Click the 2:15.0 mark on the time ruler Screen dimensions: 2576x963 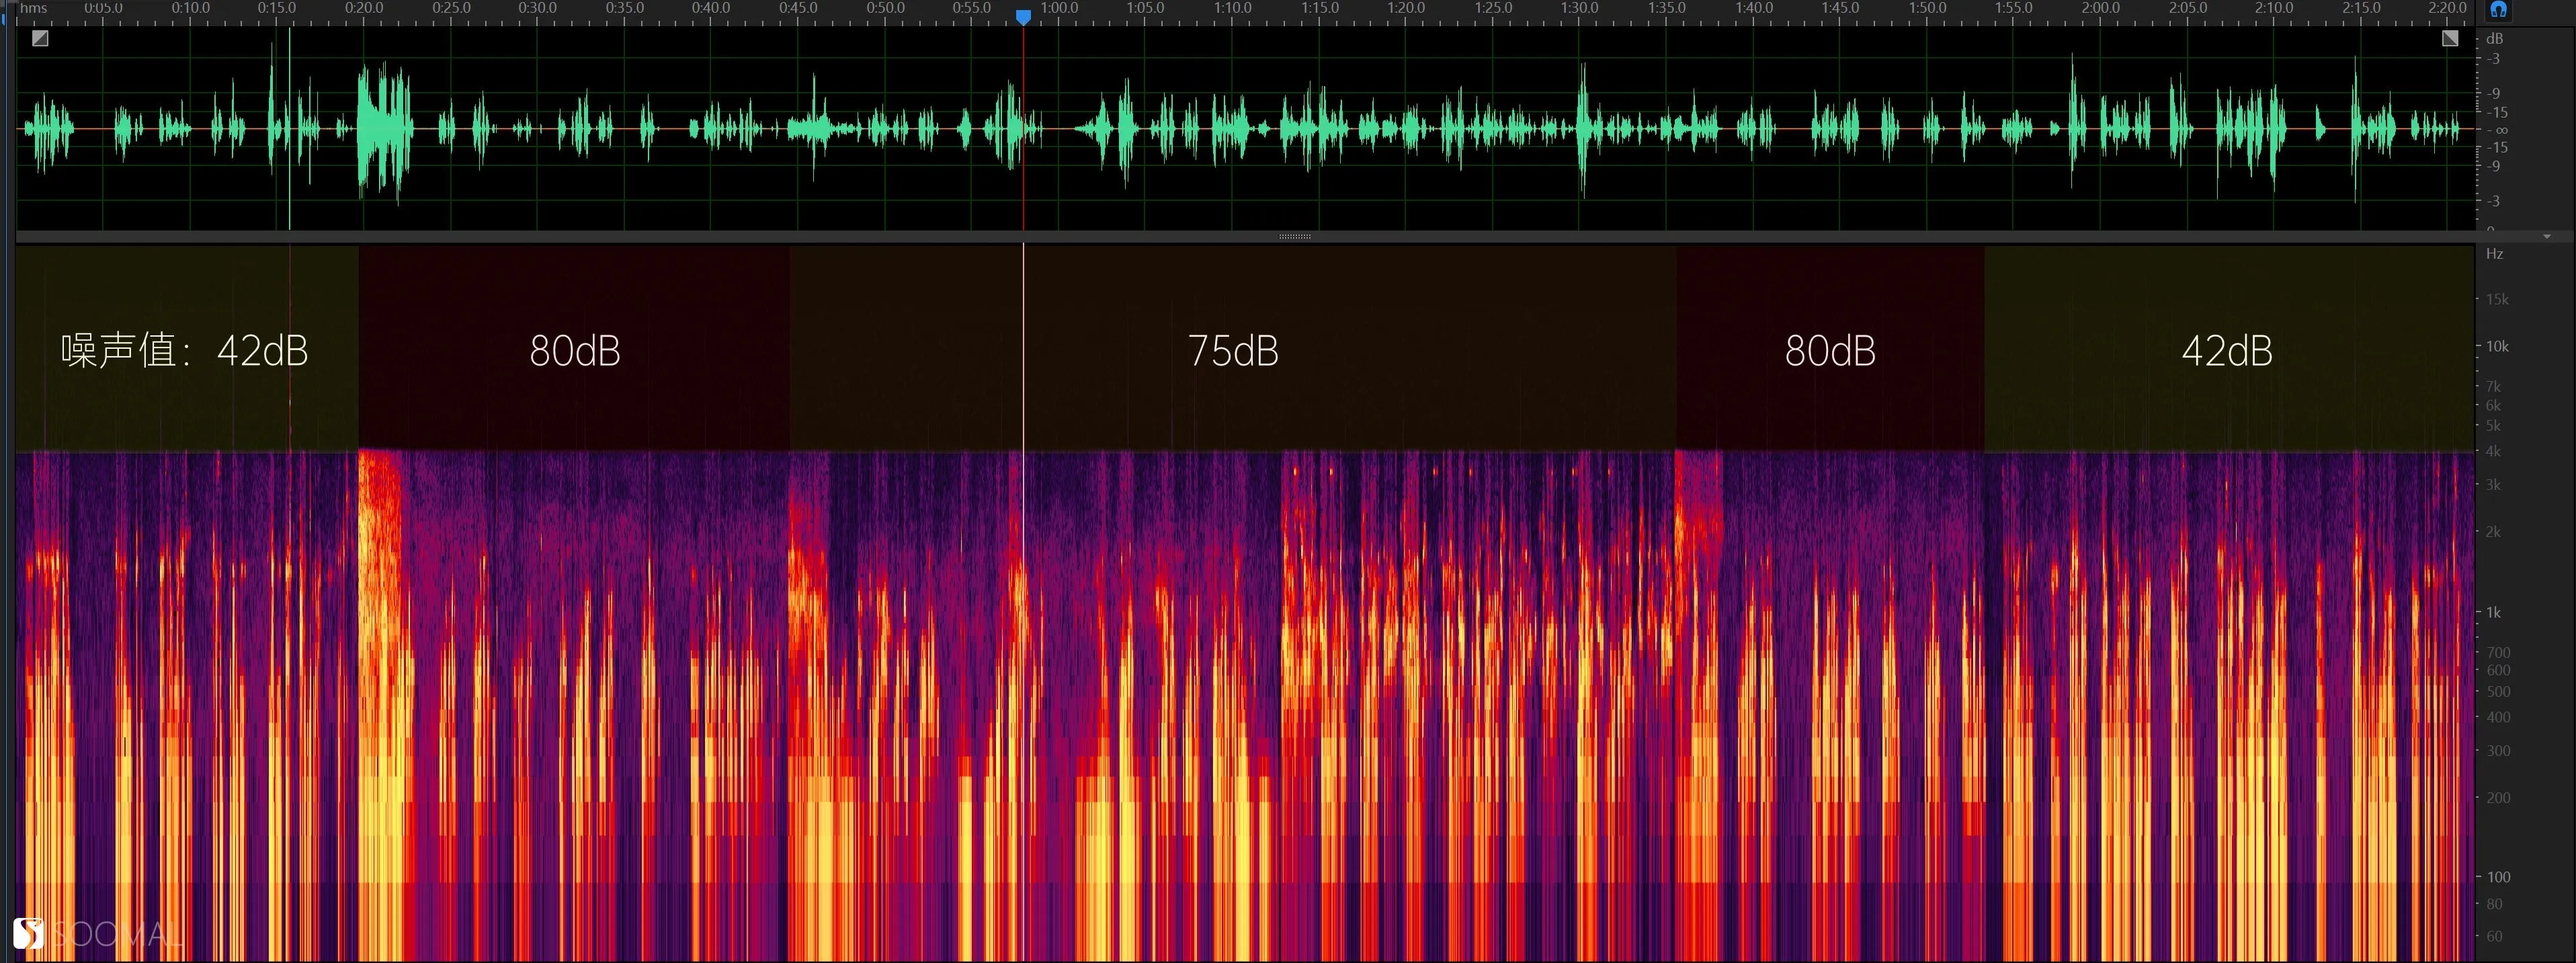coord(2361,8)
